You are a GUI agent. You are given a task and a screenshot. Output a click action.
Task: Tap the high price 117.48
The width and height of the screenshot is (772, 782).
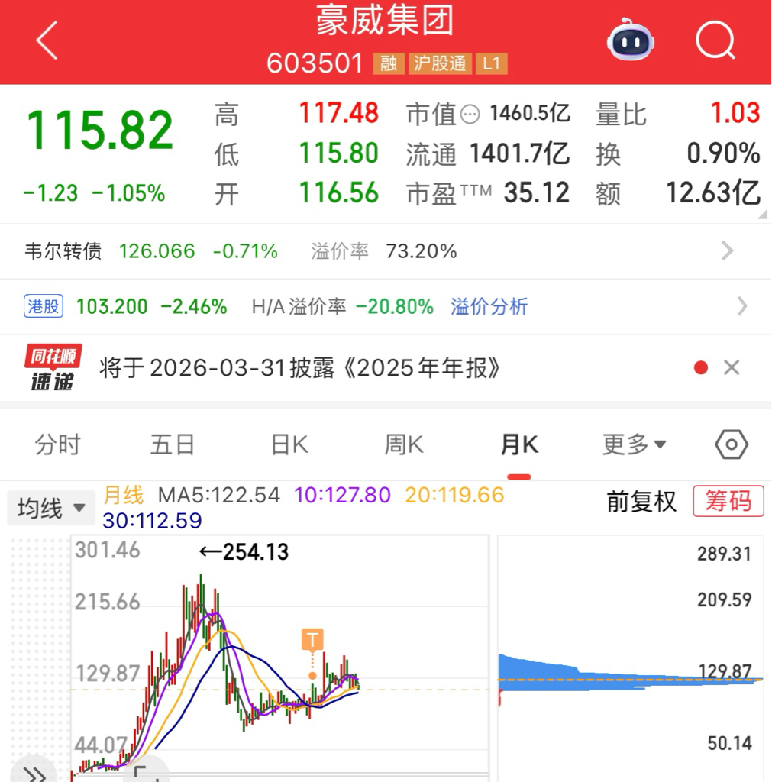tap(338, 113)
